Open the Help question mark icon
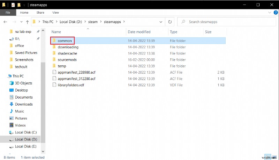Viewport: 279px width, 160px height. pyautogui.click(x=274, y=13)
